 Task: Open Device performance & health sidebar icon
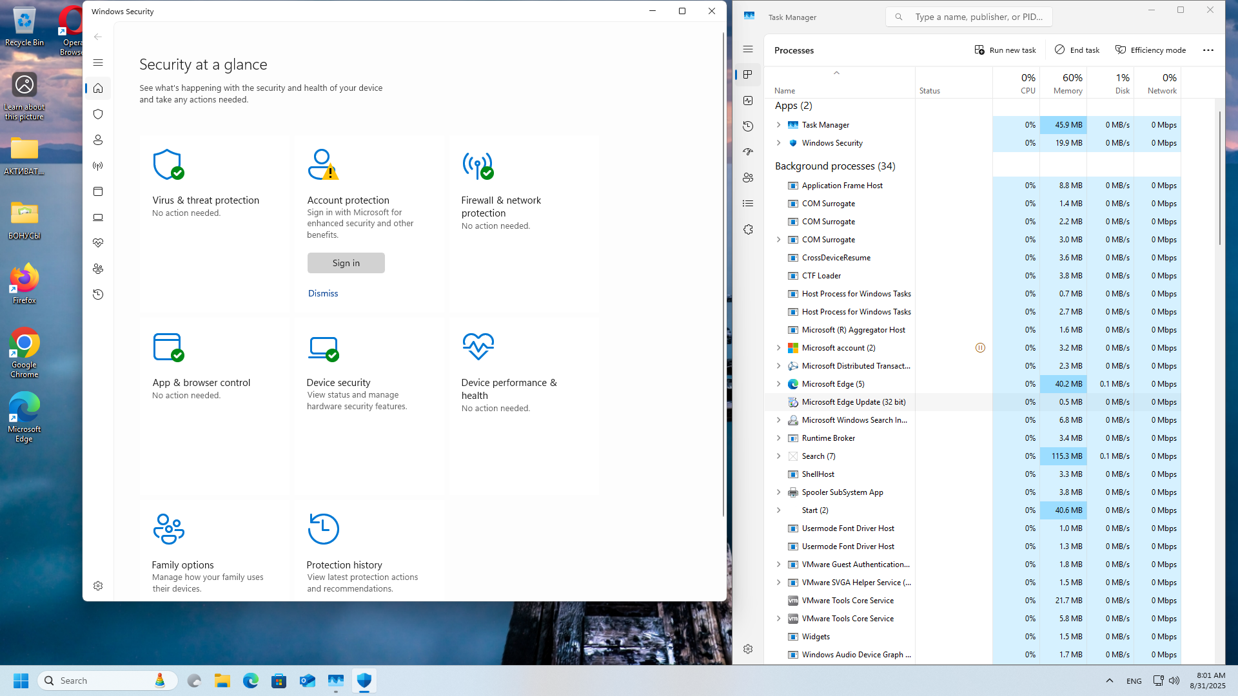[x=98, y=243]
